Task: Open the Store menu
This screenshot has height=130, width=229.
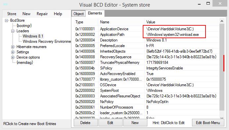Action: point(12,14)
